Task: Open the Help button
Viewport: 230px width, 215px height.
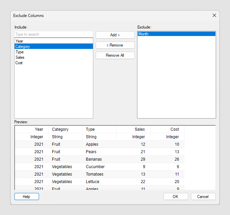Action: [26, 197]
